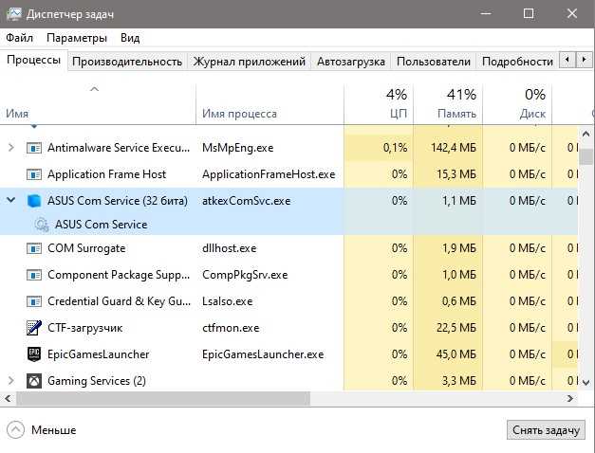The image size is (595, 453).
Task: Select the EpicGamesLauncher.exe process name
Action: [x=263, y=354]
